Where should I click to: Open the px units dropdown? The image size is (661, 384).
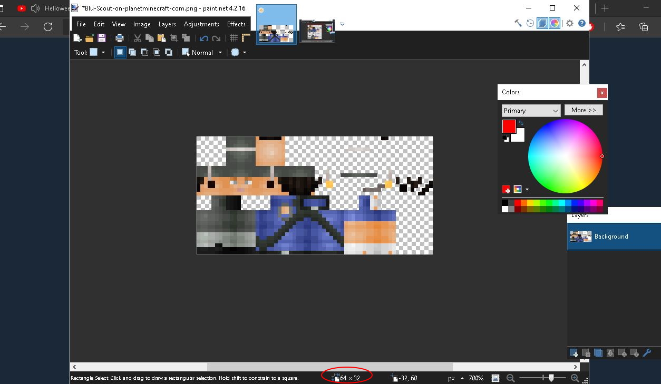(456, 378)
